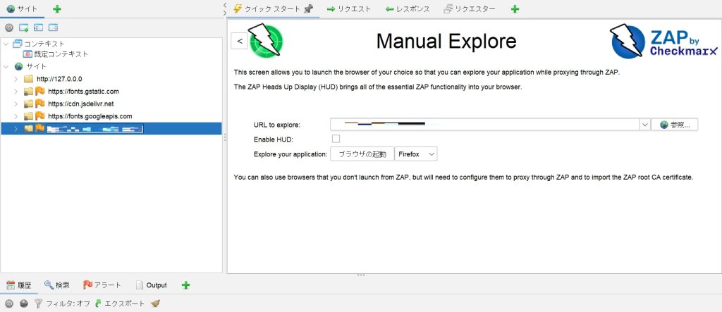Add a new tab next to リクエスター tab

pyautogui.click(x=515, y=8)
